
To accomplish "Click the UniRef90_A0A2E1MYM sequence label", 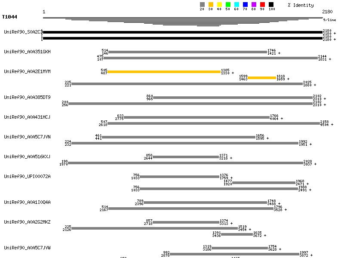I will pyautogui.click(x=27, y=71).
